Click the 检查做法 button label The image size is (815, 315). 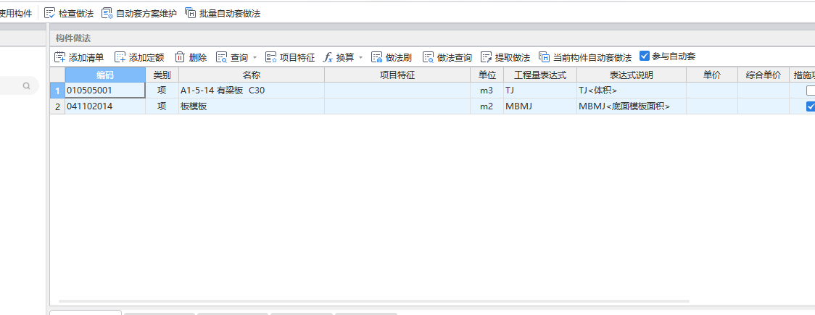[x=76, y=14]
